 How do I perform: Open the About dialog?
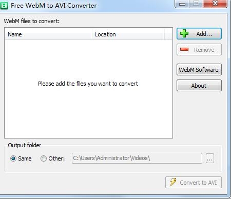199,86
